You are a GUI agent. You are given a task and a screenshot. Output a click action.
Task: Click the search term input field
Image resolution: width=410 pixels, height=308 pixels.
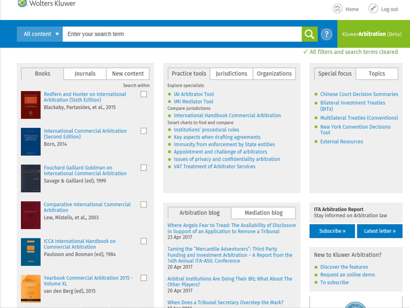point(182,34)
